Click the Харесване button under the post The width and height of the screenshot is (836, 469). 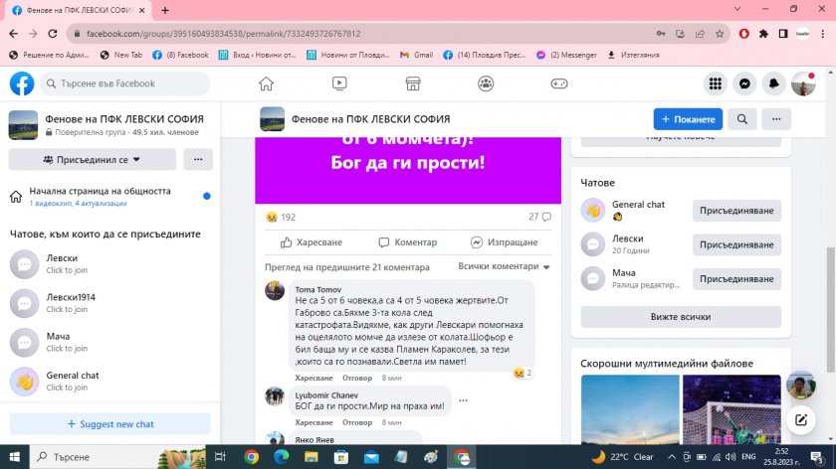click(x=312, y=241)
